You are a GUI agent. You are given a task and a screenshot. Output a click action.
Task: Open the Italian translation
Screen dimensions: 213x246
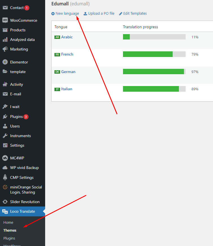click(x=67, y=89)
